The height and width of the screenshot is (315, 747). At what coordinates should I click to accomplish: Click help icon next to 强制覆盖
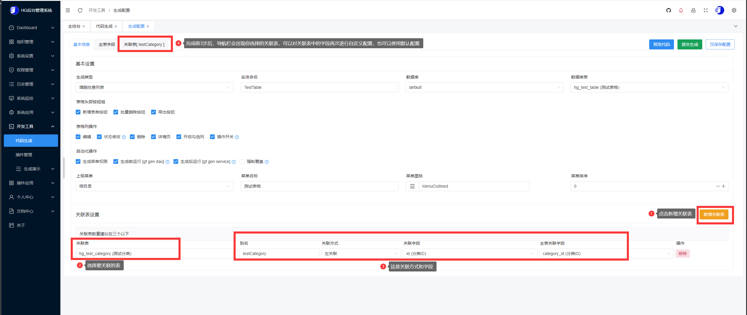[x=267, y=162]
